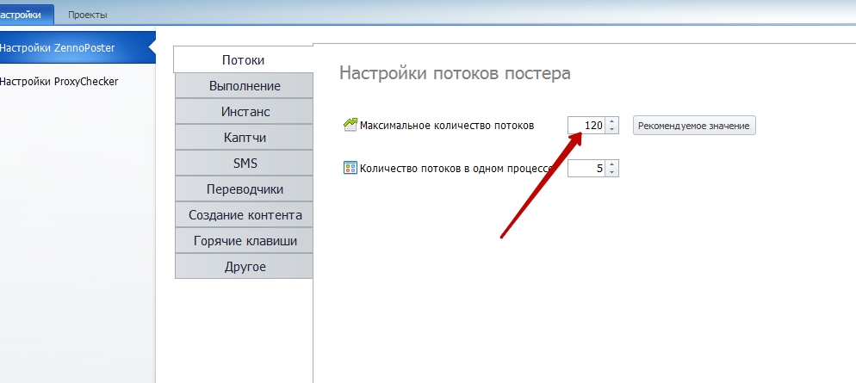Open the Горячие клавиши tab
The image size is (856, 383).
coord(245,241)
